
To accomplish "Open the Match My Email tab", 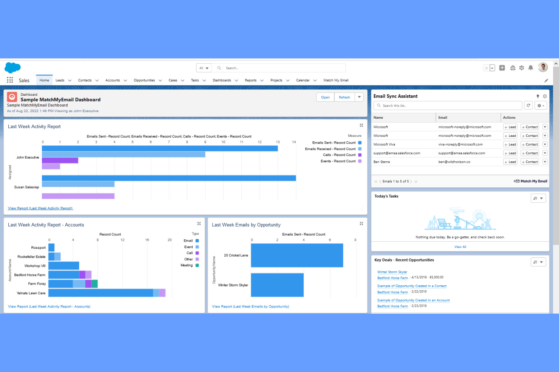I will [336, 80].
